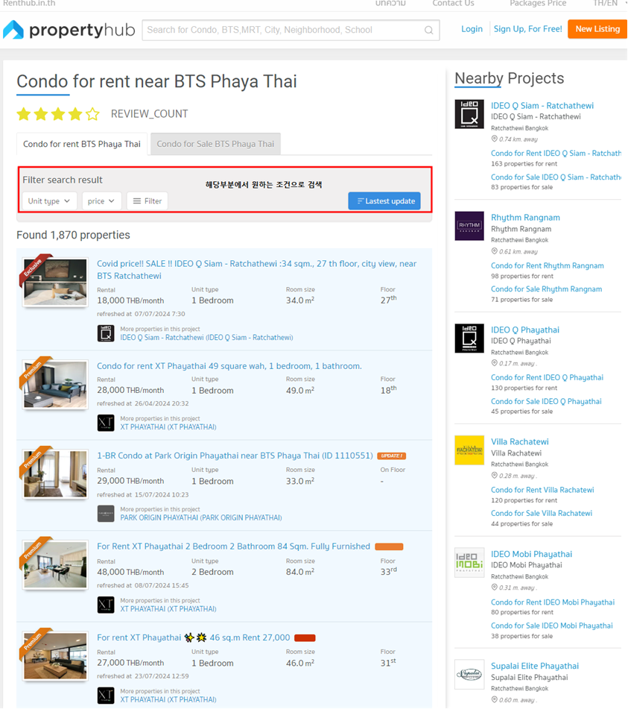Sort by Lastest update
The image size is (628, 712).
tap(384, 201)
